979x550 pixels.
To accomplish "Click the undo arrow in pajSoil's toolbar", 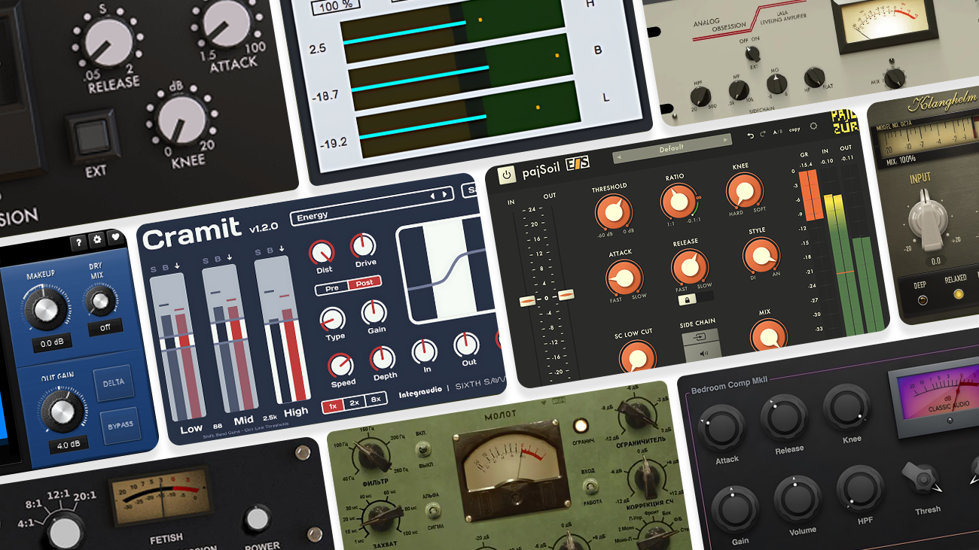I will tap(750, 135).
